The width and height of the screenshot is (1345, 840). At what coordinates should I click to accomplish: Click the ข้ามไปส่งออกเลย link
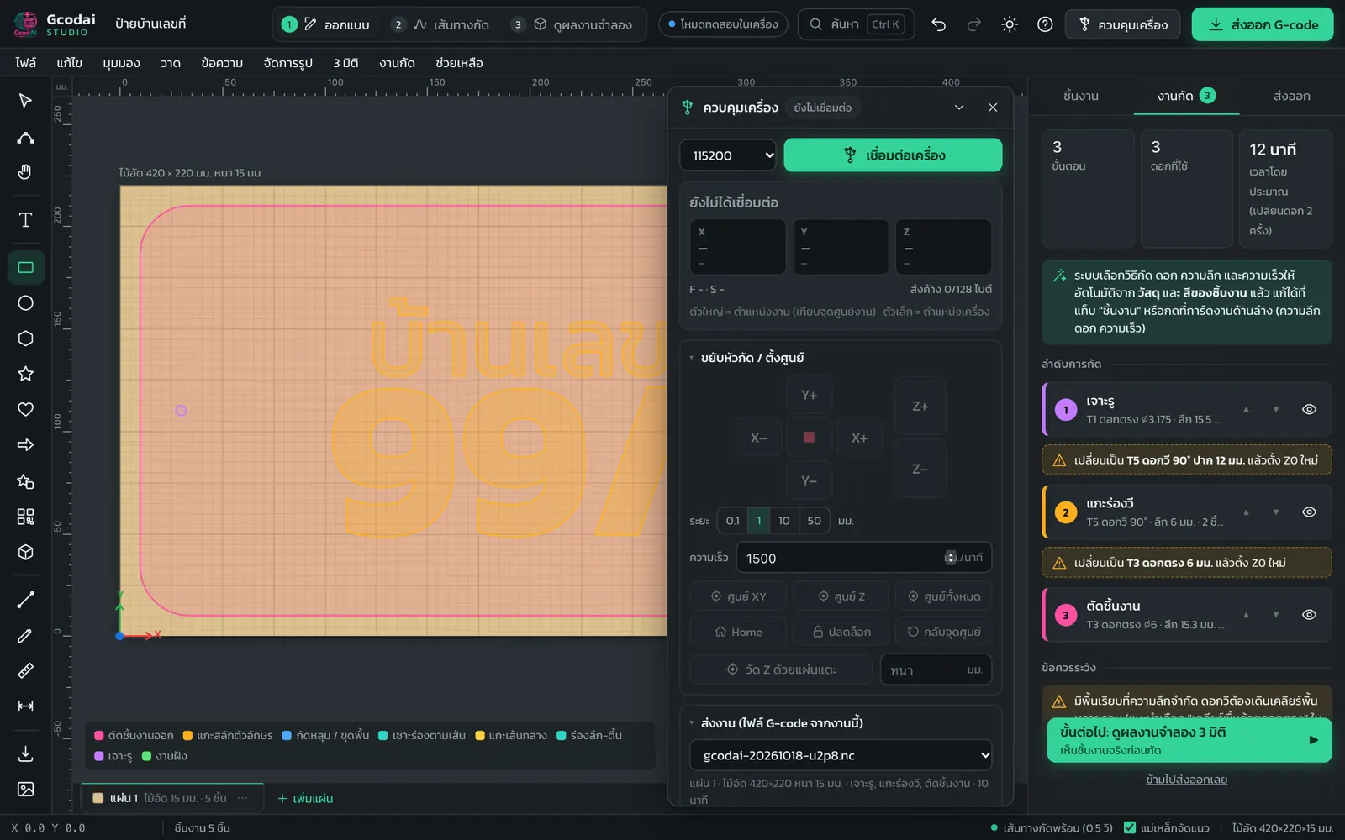1186,780
